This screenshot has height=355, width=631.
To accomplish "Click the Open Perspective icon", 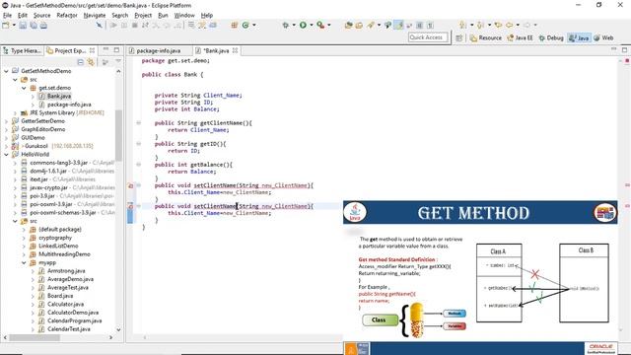I will 459,37.
